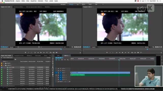Image resolution: width=163 pixels, height=91 pixels.
Task: Open Program monitor playback resolution dropdown
Action: coord(148,47)
